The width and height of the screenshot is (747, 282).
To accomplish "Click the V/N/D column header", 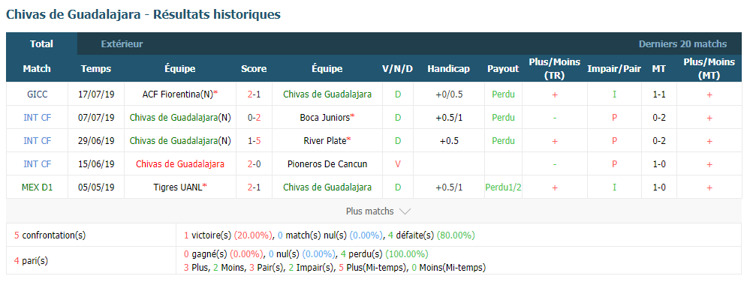I will (x=397, y=69).
